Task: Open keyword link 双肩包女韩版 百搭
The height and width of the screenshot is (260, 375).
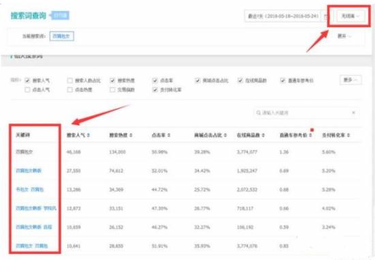Action: tap(34, 227)
